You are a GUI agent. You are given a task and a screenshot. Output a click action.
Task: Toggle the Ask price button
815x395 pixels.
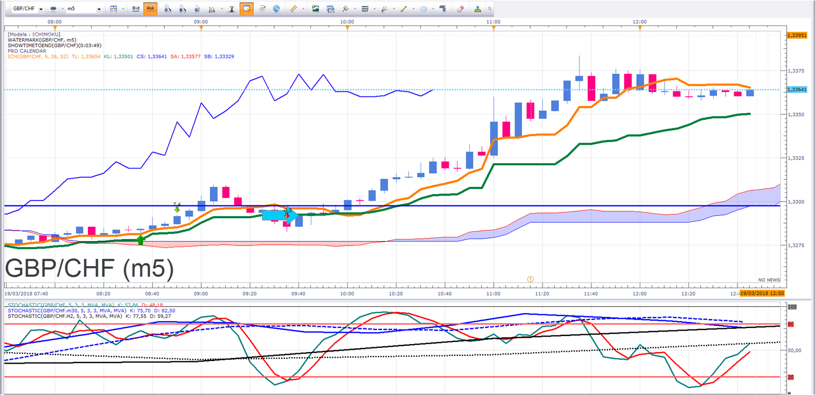click(x=150, y=9)
